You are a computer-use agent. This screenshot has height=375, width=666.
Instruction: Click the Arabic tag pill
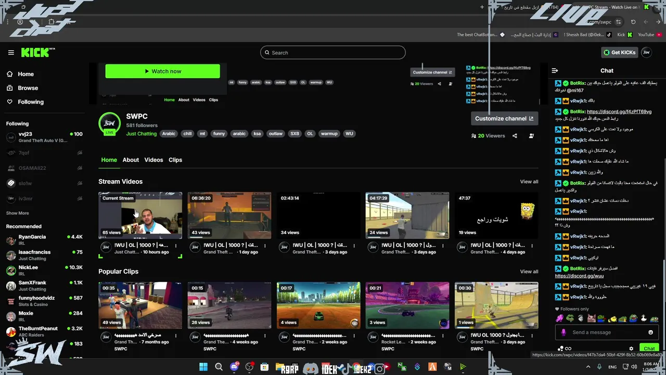pyautogui.click(x=169, y=134)
